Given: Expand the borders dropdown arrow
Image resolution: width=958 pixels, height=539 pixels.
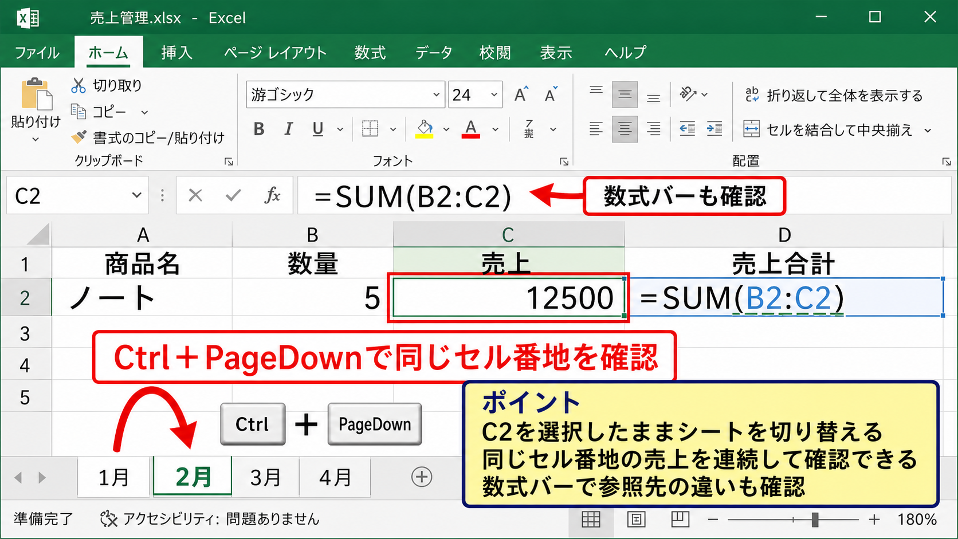Looking at the screenshot, I should pyautogui.click(x=393, y=129).
